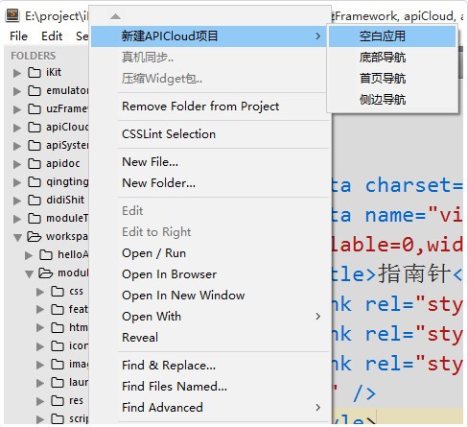
Task: Click the didiShit folder icon
Action: 35,201
